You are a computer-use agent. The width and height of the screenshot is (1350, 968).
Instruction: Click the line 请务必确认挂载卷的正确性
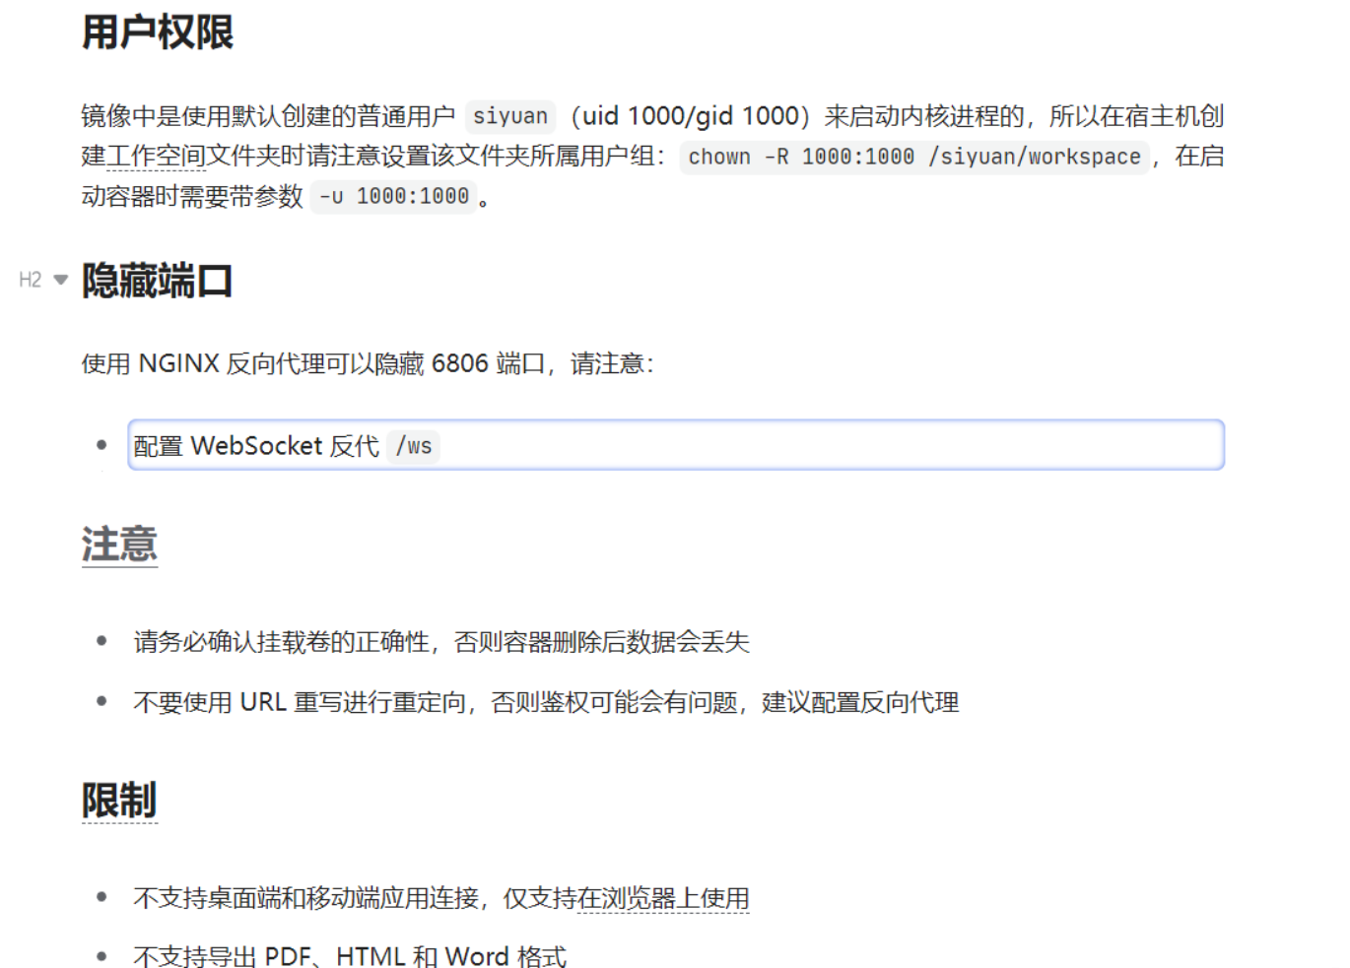(x=441, y=642)
